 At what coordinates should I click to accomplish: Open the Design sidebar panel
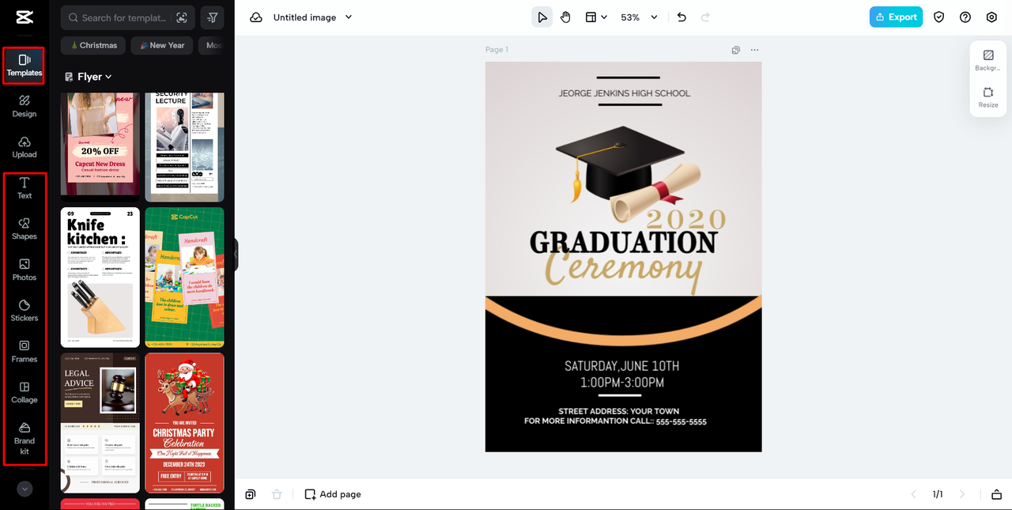pyautogui.click(x=25, y=106)
